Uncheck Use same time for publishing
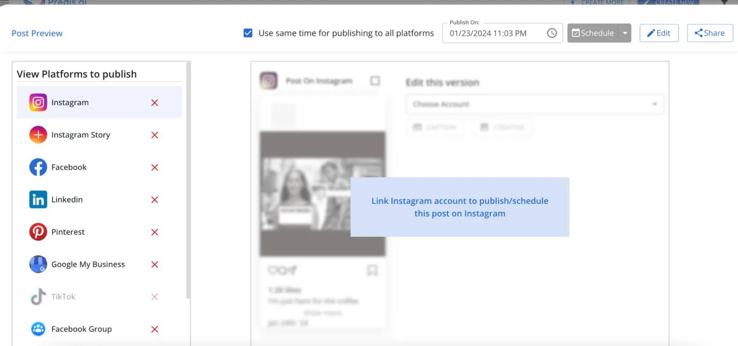Viewport: 738px width, 346px height. point(248,33)
